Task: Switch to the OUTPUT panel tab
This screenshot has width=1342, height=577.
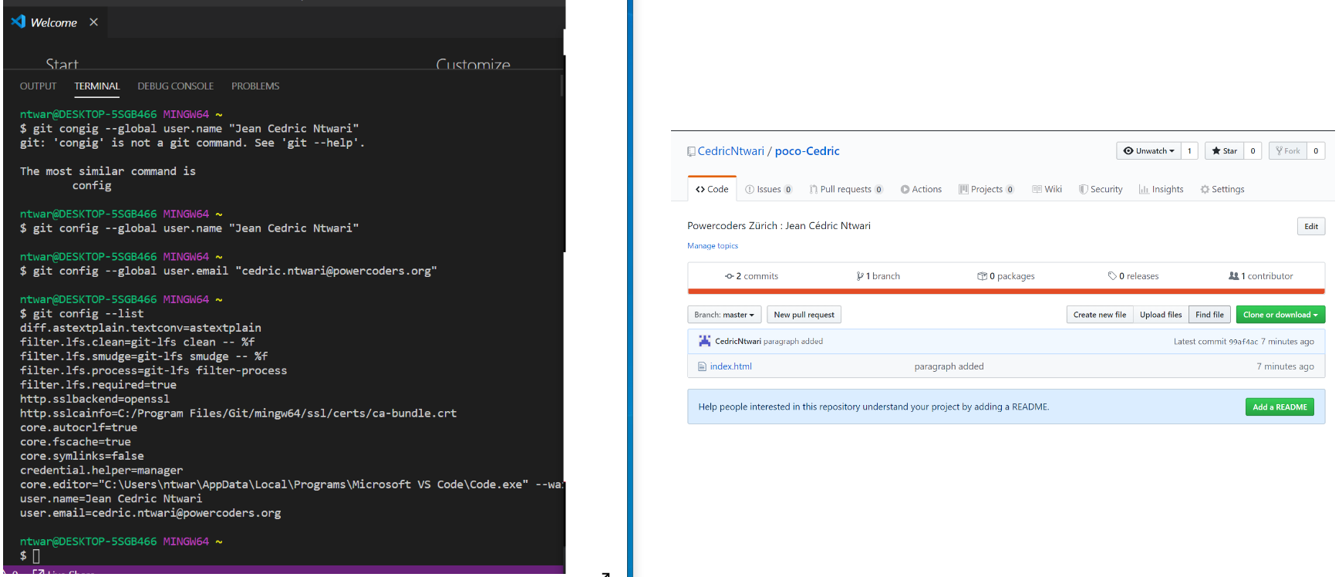Action: click(38, 86)
